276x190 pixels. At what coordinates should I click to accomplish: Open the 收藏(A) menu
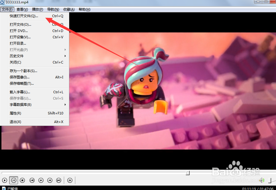(69, 9)
